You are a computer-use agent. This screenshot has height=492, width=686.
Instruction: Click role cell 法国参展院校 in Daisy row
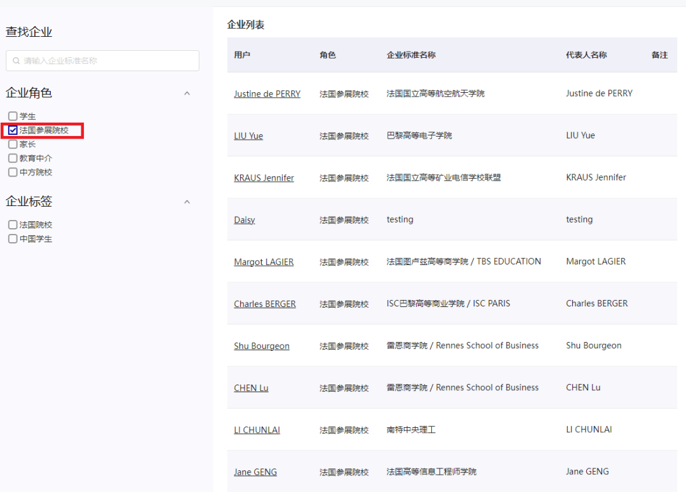(x=344, y=220)
